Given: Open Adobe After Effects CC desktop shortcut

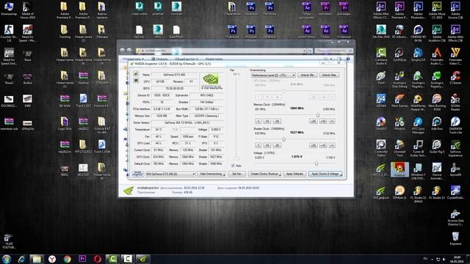Looking at the screenshot, I should pos(381,10).
